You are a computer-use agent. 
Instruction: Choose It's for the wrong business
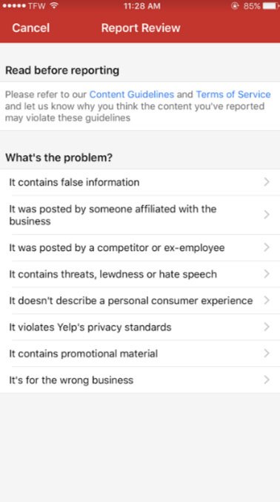pyautogui.click(x=140, y=380)
